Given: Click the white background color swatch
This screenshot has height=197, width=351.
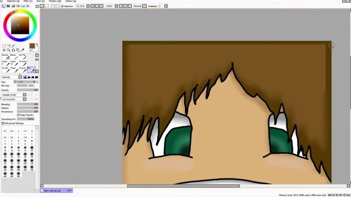Looking at the screenshot, I should coord(36,49).
